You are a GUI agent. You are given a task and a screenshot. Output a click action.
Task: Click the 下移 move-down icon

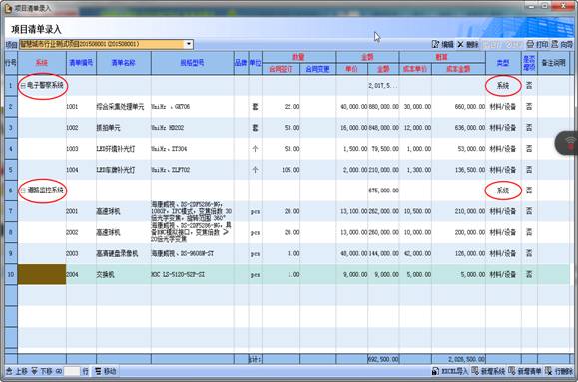point(34,371)
